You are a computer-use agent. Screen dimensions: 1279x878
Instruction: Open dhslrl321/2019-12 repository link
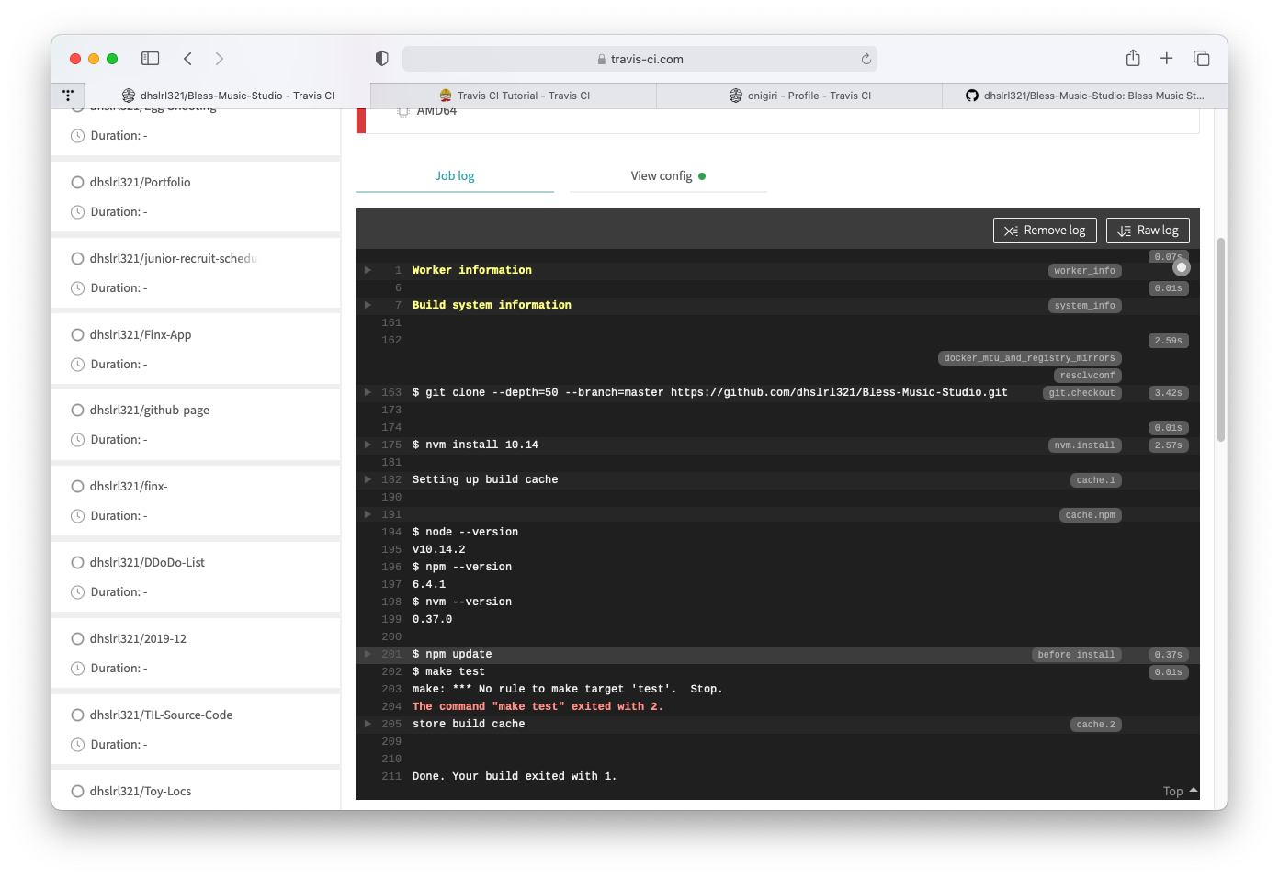pos(138,638)
